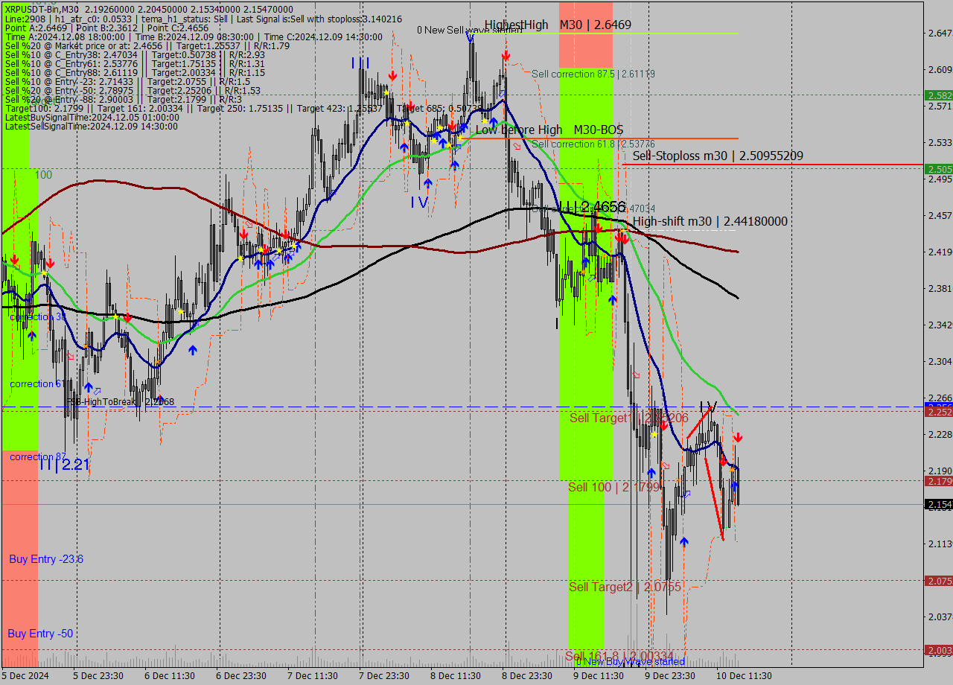This screenshot has height=685, width=953.
Task: Select the 'Buy Entry -50' label
Action: (x=40, y=634)
